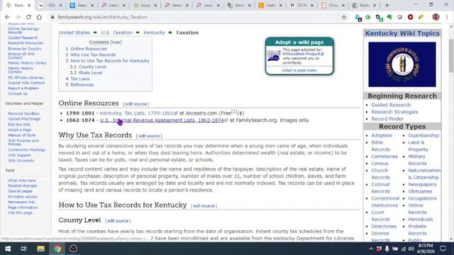
Task: Jump to State Level in contents
Action: tap(90, 73)
